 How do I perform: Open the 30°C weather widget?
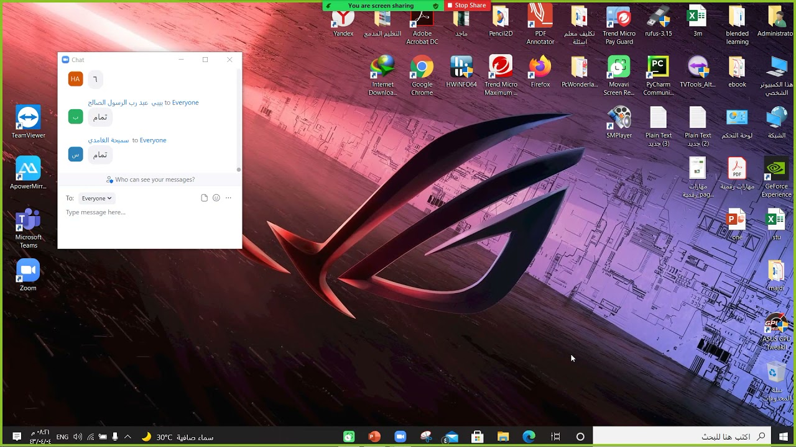tap(178, 437)
